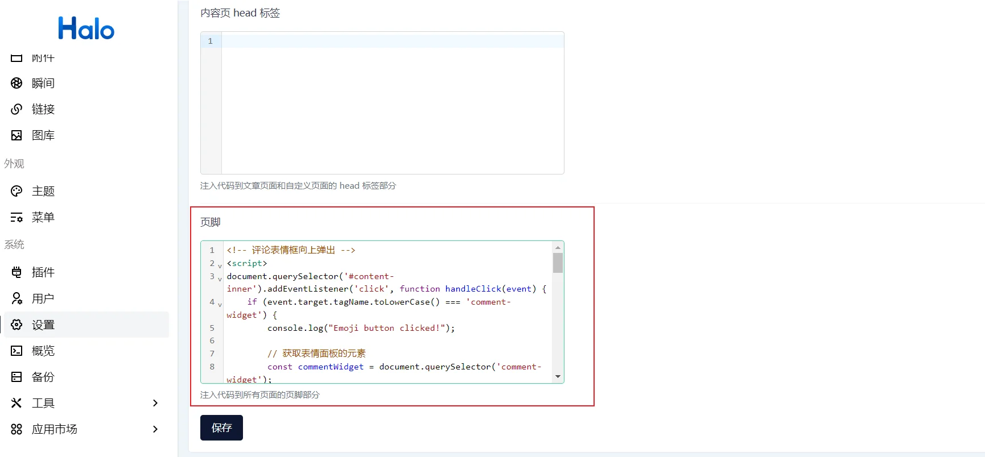Click the 插件 plug icon
Screen dimensions: 985x457
click(17, 272)
